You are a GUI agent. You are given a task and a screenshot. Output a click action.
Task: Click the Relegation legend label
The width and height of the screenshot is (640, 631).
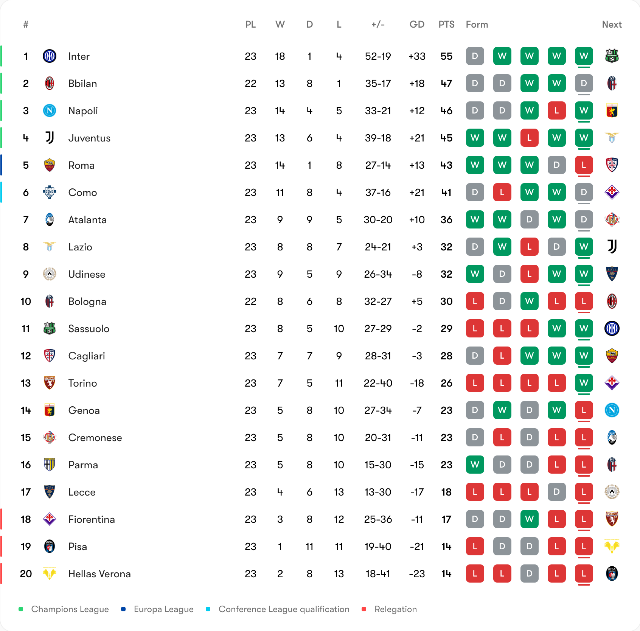tap(395, 609)
